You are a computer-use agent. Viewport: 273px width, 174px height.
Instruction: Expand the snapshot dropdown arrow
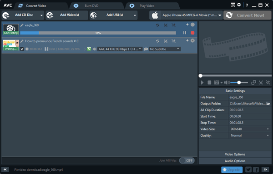[222, 83]
